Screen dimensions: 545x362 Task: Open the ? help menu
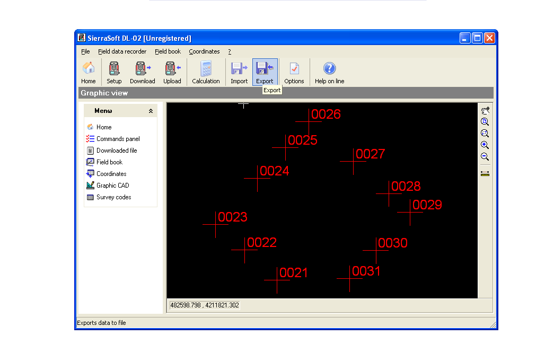click(230, 51)
